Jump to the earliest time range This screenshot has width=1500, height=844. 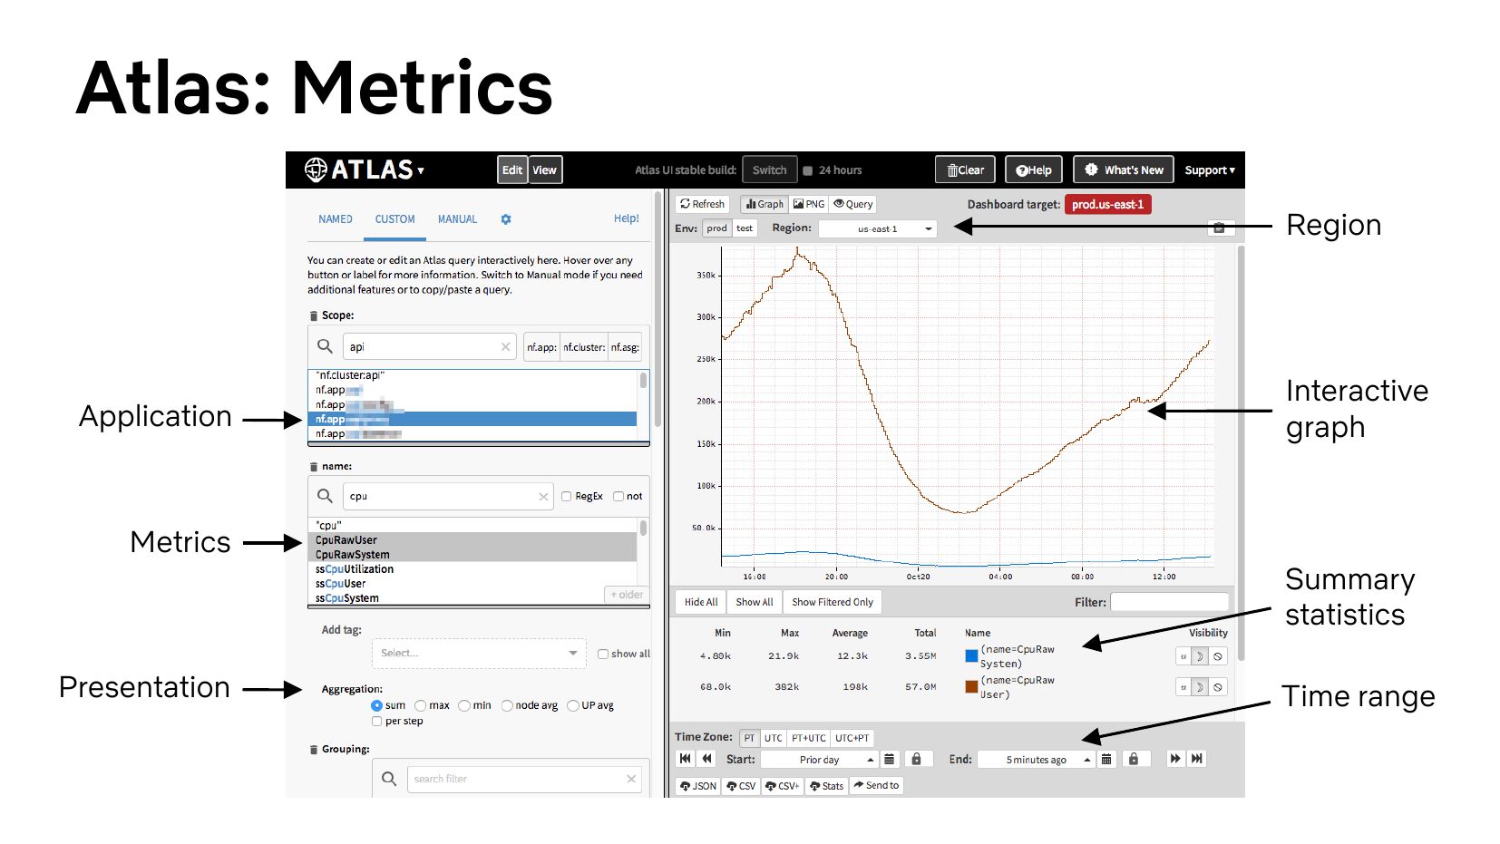click(x=686, y=759)
